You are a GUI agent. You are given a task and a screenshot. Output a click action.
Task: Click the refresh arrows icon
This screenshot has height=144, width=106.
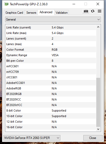pos(93,11)
